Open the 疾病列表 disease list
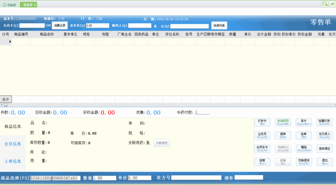This screenshot has width=336, height=185. [x=219, y=25]
